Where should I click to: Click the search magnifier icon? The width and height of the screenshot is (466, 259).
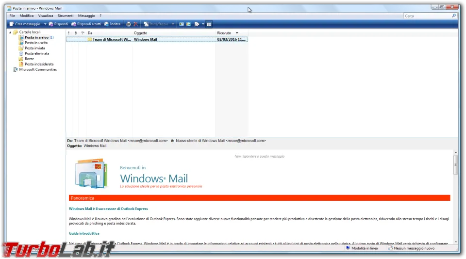pyautogui.click(x=454, y=16)
